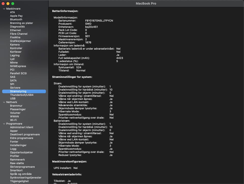Collapse the Nettverk tree group
The image size is (244, 184).
pos(4,102)
